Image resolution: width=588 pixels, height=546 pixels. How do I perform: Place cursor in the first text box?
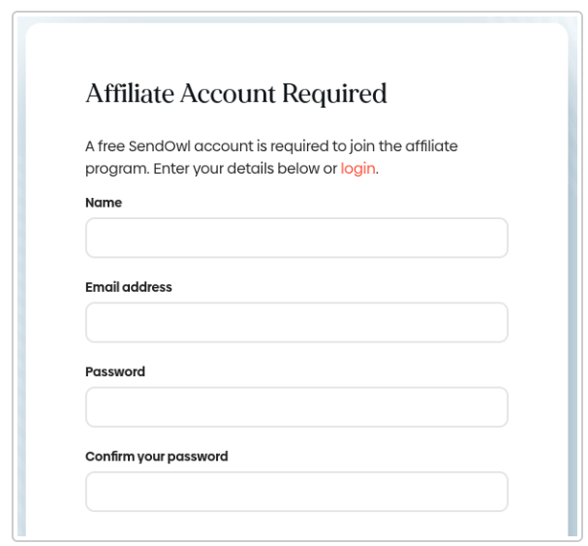click(x=296, y=238)
